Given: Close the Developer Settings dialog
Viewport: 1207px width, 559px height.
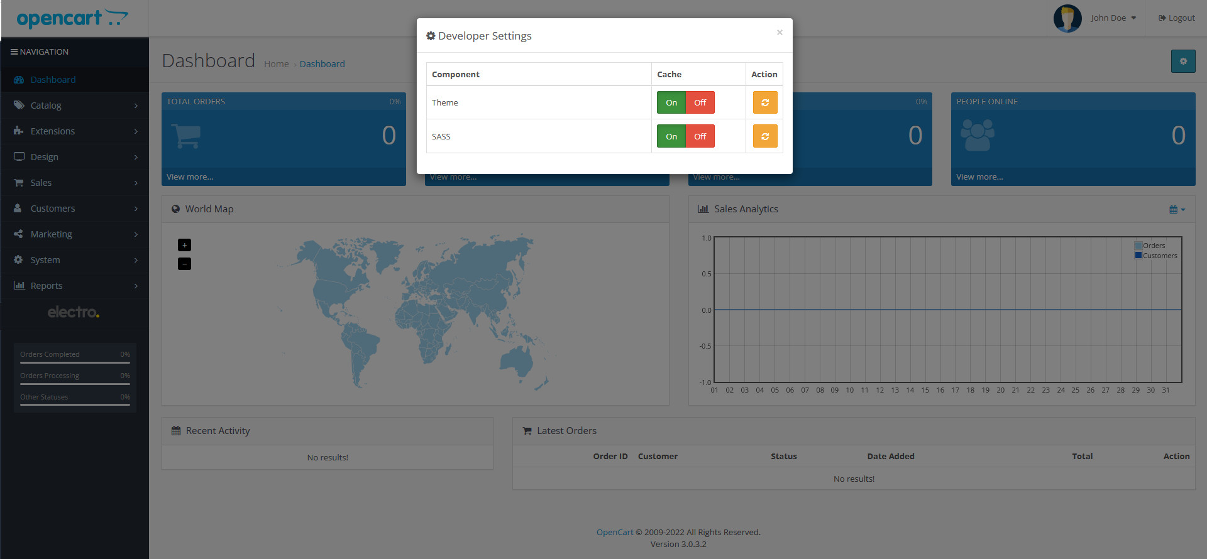Looking at the screenshot, I should (780, 32).
